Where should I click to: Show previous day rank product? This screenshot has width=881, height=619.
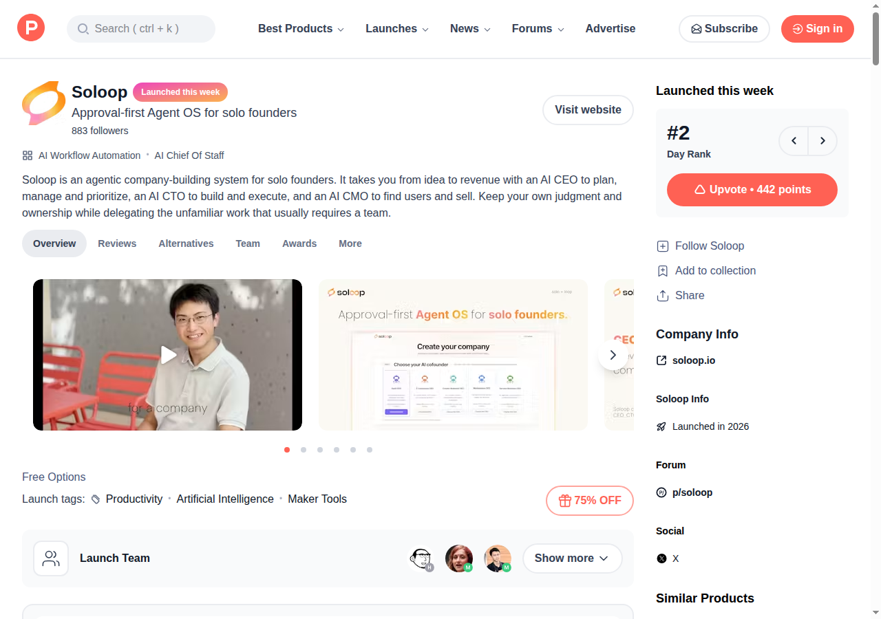[794, 141]
